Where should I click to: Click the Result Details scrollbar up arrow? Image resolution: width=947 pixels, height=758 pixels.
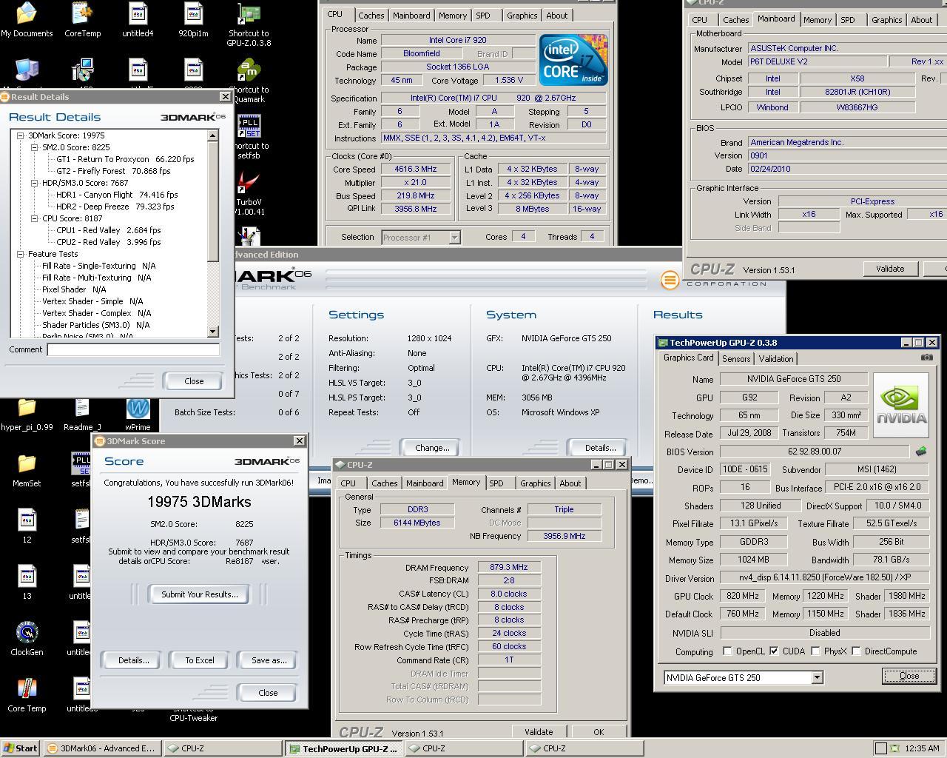[213, 135]
